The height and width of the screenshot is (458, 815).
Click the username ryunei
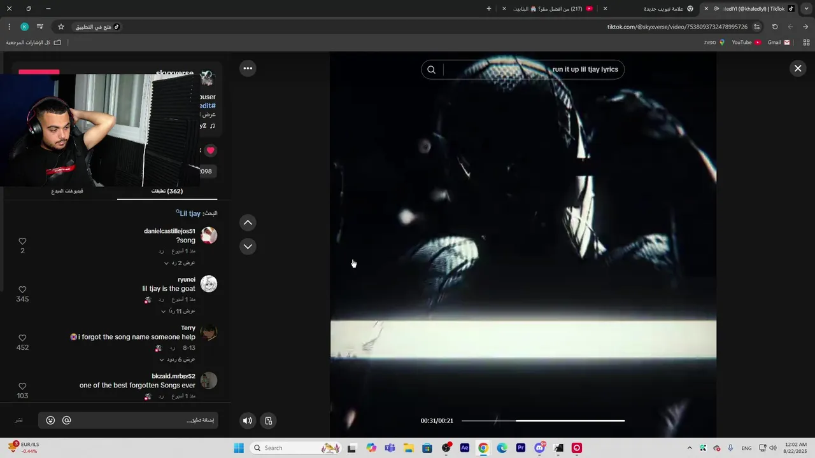click(187, 279)
